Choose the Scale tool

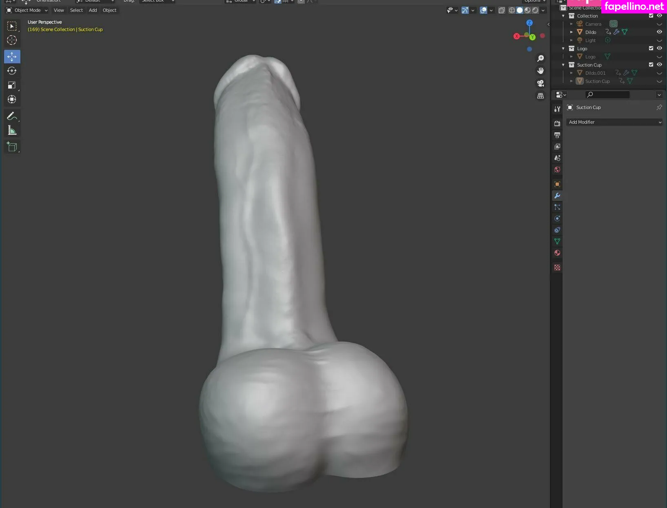click(x=12, y=85)
